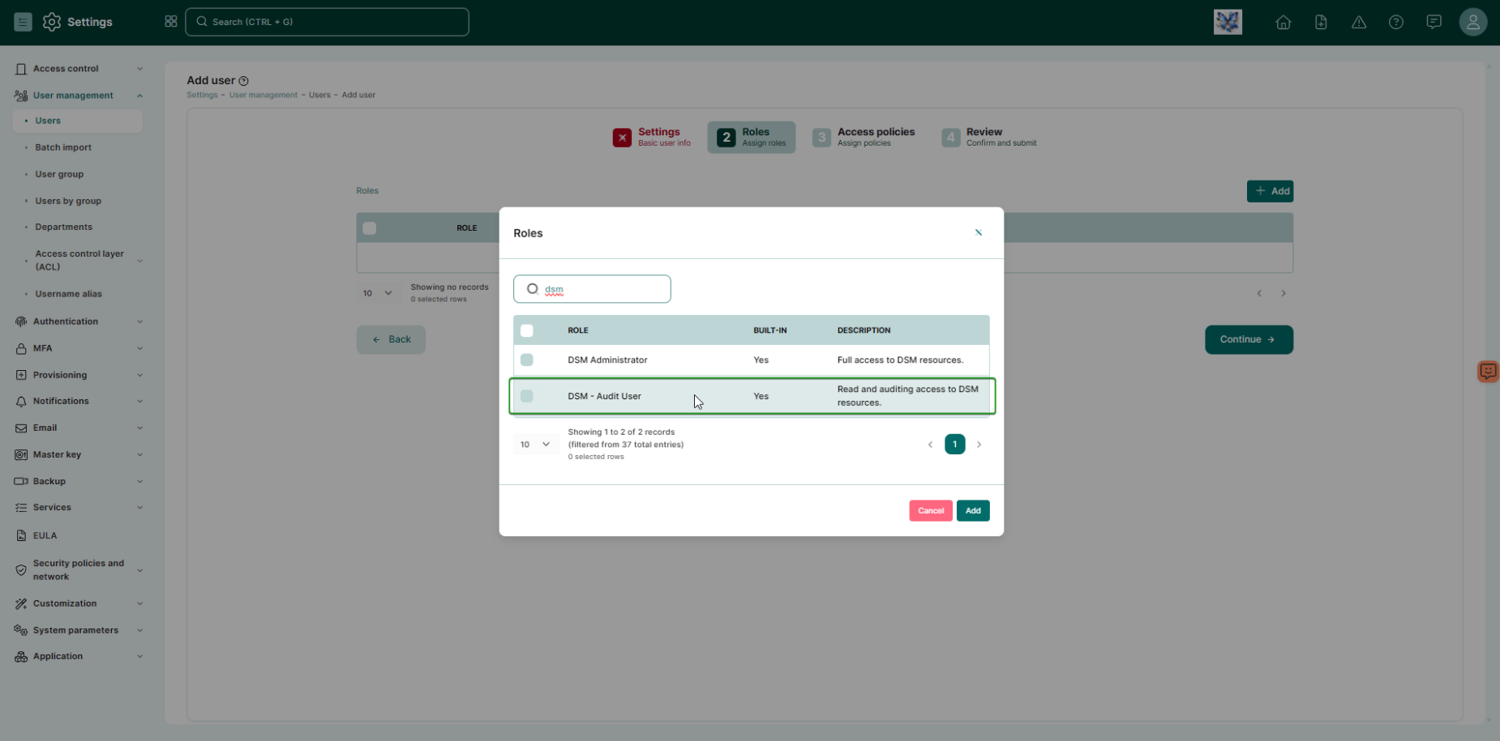The width and height of the screenshot is (1500, 741).
Task: Open the orange feedback widget icon
Action: pyautogui.click(x=1488, y=372)
